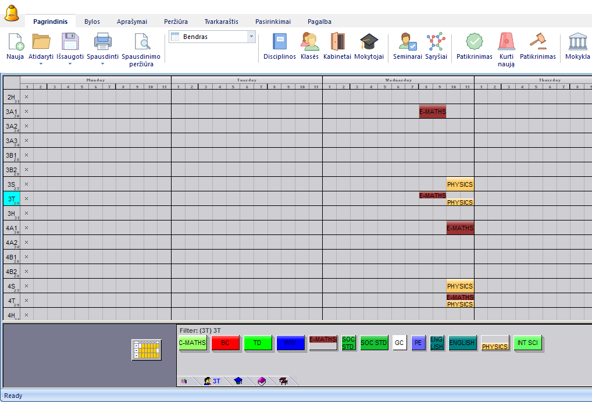Open the Aprašymai ribbon tab

[x=131, y=22]
